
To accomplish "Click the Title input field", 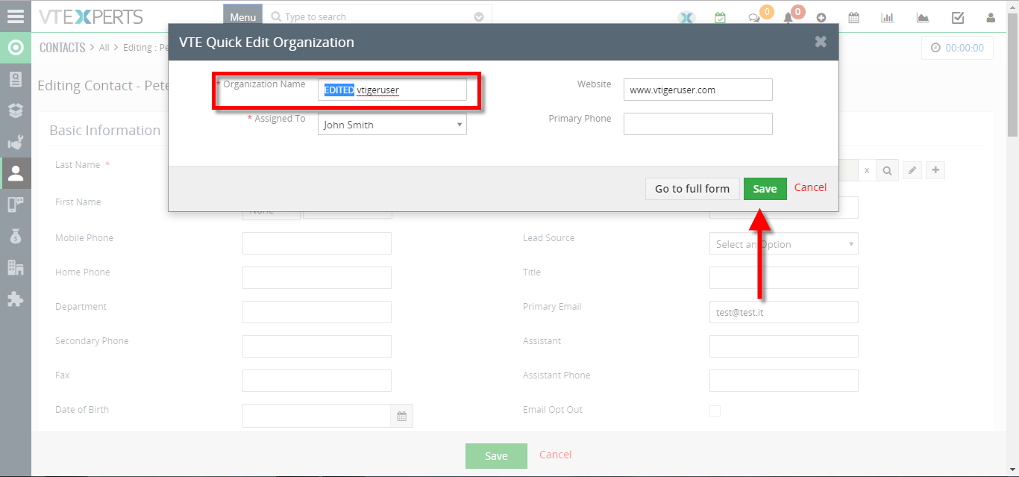I will 784,278.
